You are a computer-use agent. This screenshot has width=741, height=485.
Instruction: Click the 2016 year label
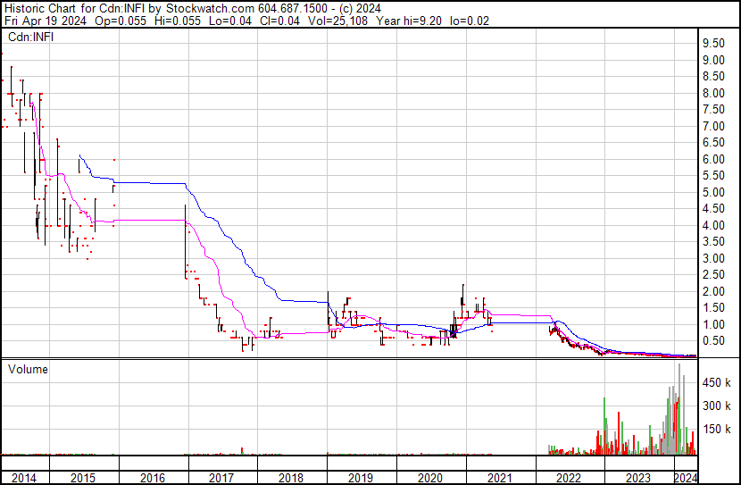click(152, 478)
